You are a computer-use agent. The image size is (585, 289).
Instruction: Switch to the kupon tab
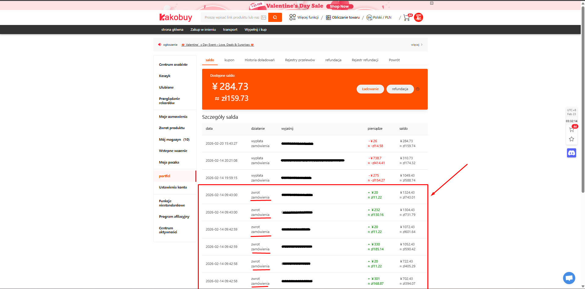(x=229, y=60)
